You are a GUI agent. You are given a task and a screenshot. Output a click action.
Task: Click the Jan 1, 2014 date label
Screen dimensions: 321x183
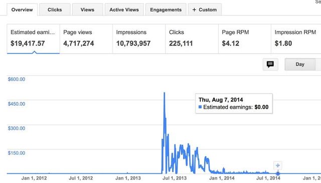222,178
